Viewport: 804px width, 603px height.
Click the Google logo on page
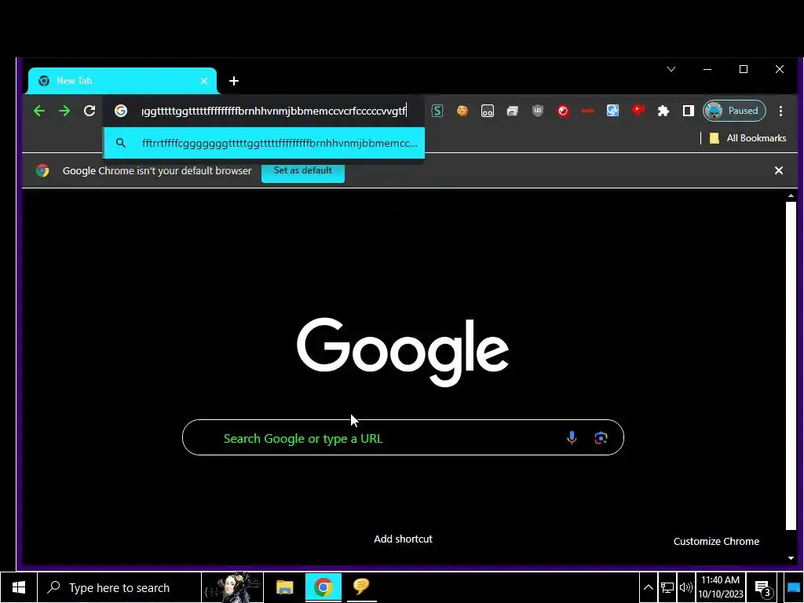pyautogui.click(x=403, y=352)
